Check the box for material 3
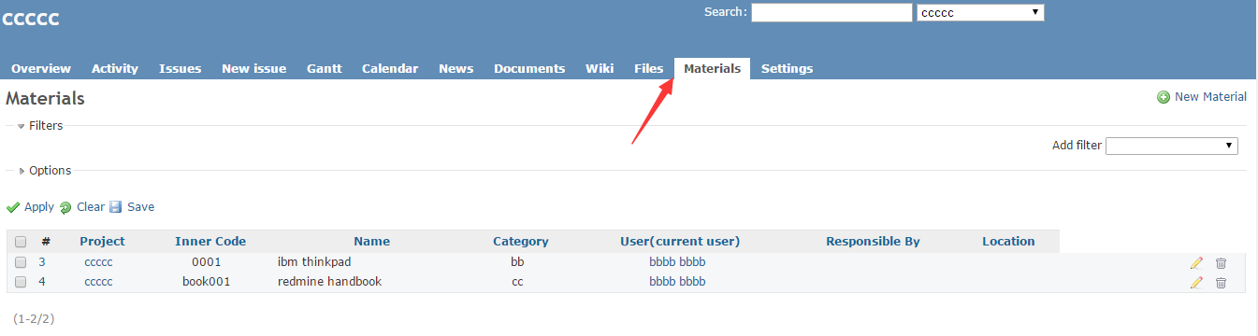Viewport: 1258px width, 336px height. tap(21, 263)
